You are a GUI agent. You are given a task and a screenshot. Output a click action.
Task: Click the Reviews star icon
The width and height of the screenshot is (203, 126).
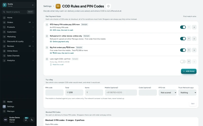click(x=4, y=46)
